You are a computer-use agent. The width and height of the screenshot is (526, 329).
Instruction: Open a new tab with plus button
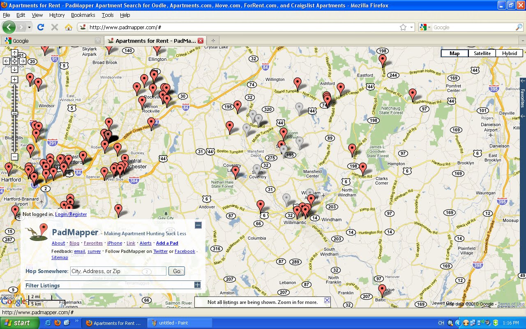213,41
